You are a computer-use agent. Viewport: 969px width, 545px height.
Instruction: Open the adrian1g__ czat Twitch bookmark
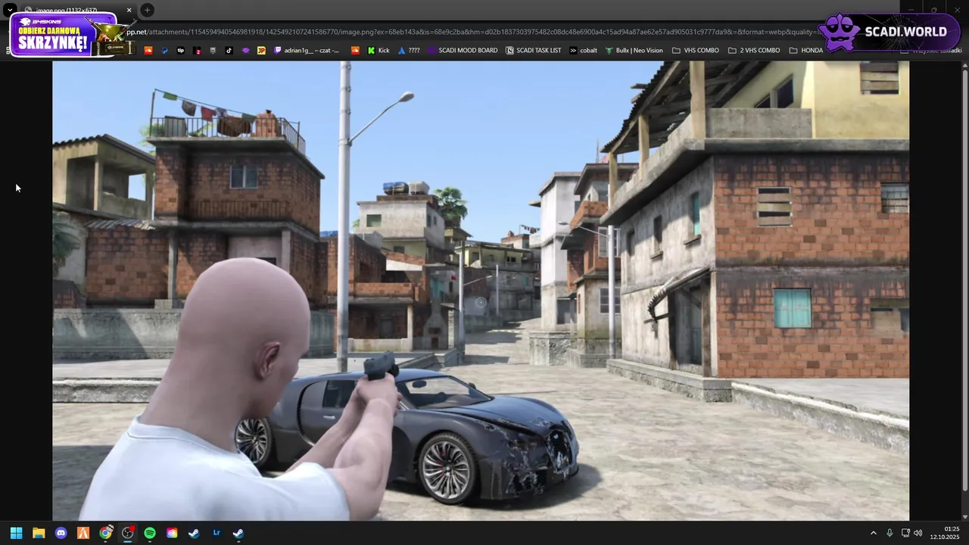[x=307, y=51]
